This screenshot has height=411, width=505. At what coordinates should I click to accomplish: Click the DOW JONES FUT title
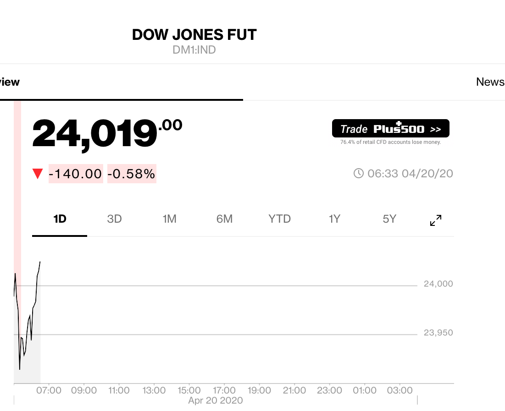point(194,35)
